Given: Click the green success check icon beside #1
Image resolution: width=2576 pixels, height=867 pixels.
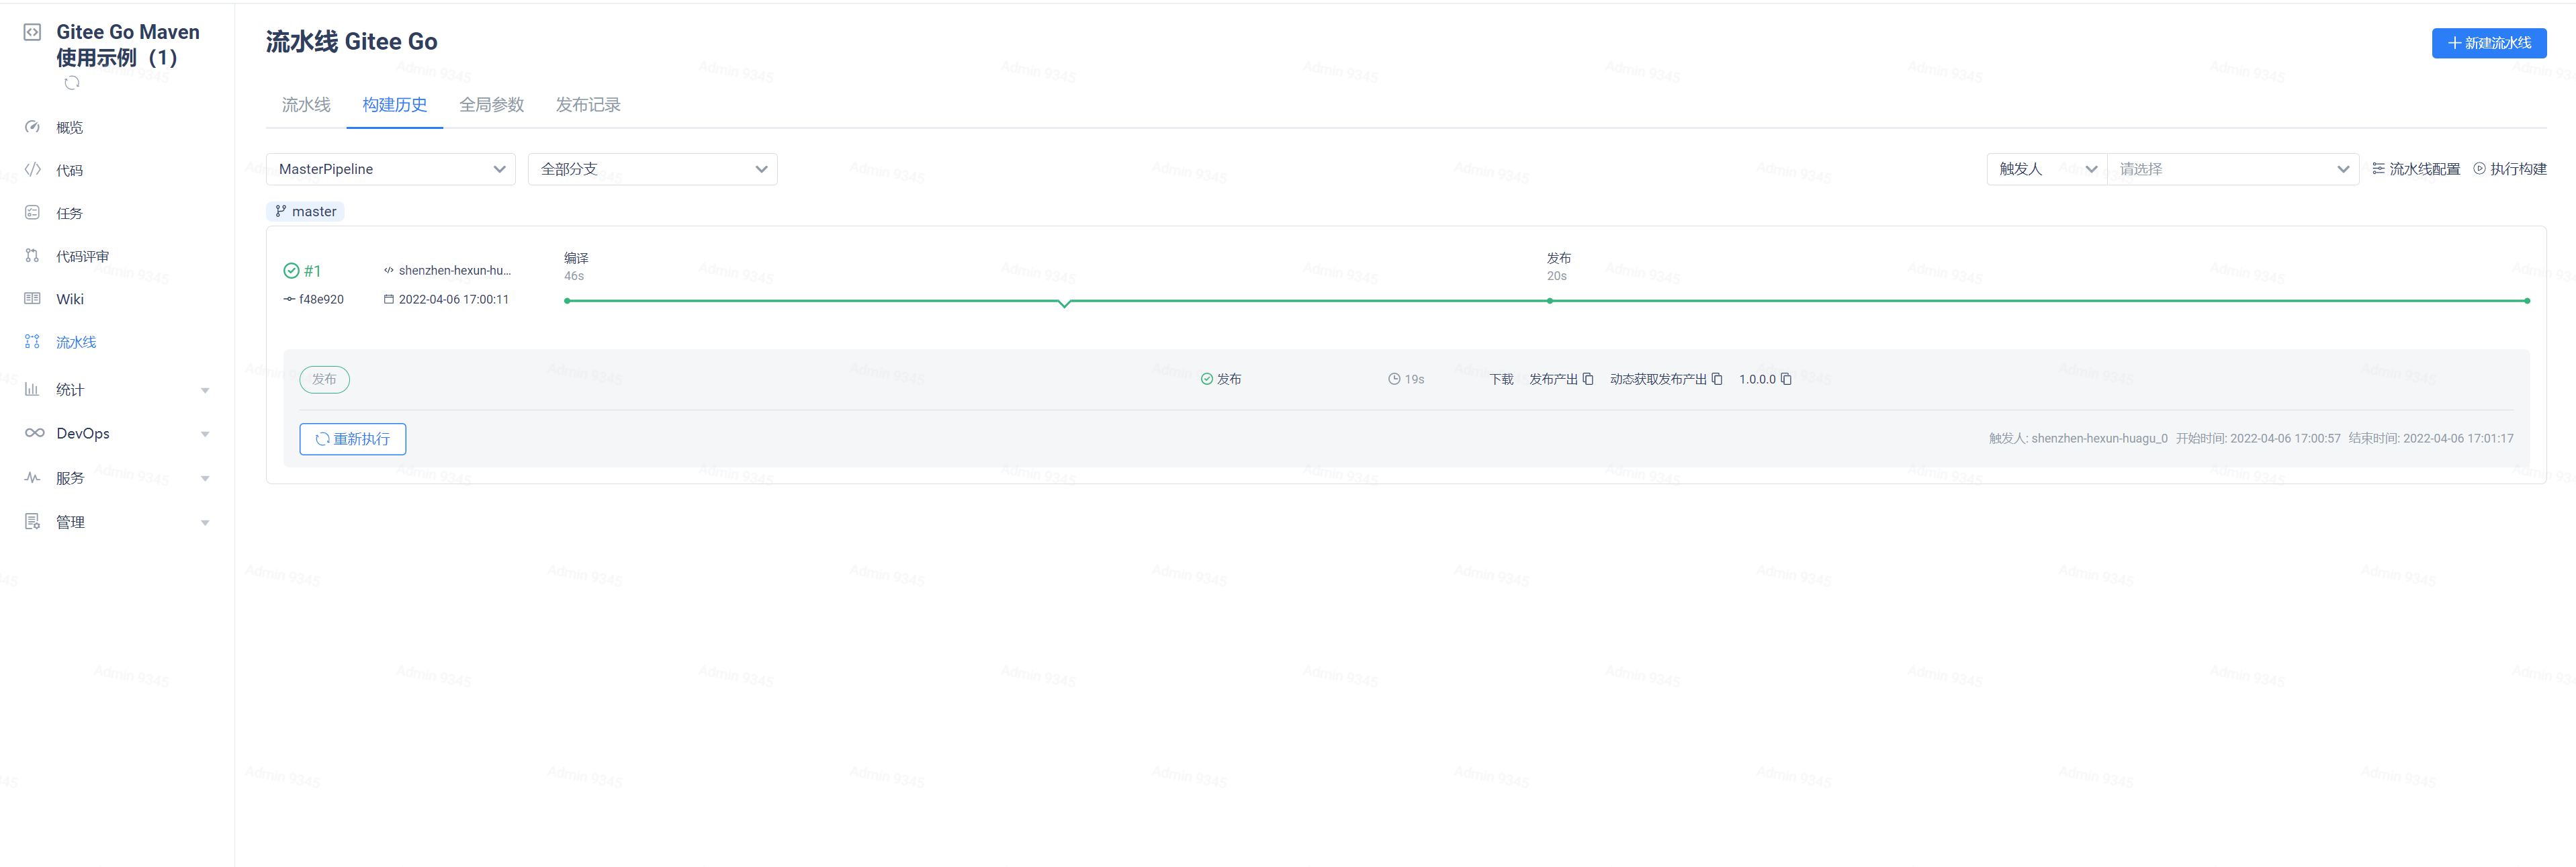Looking at the screenshot, I should [x=291, y=271].
